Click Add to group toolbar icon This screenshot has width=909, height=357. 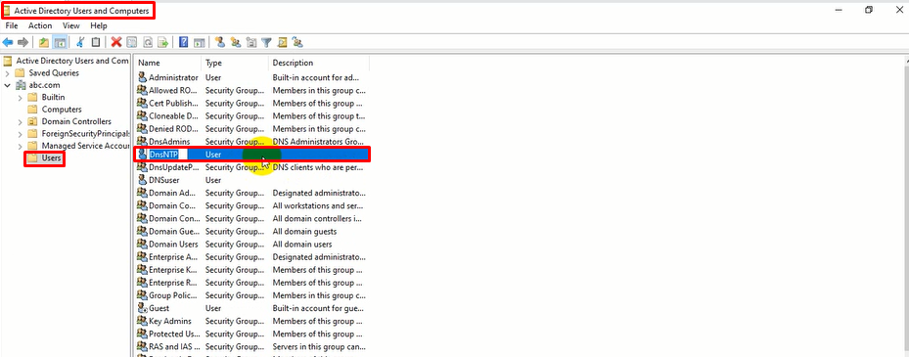click(x=298, y=42)
